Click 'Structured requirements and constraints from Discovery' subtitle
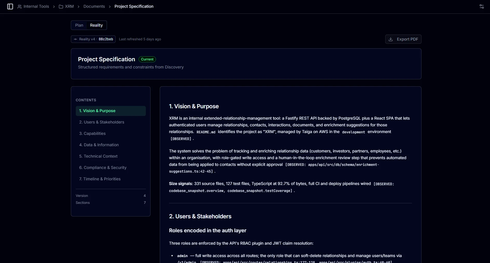Screen dimensions: 490x263 [131, 67]
